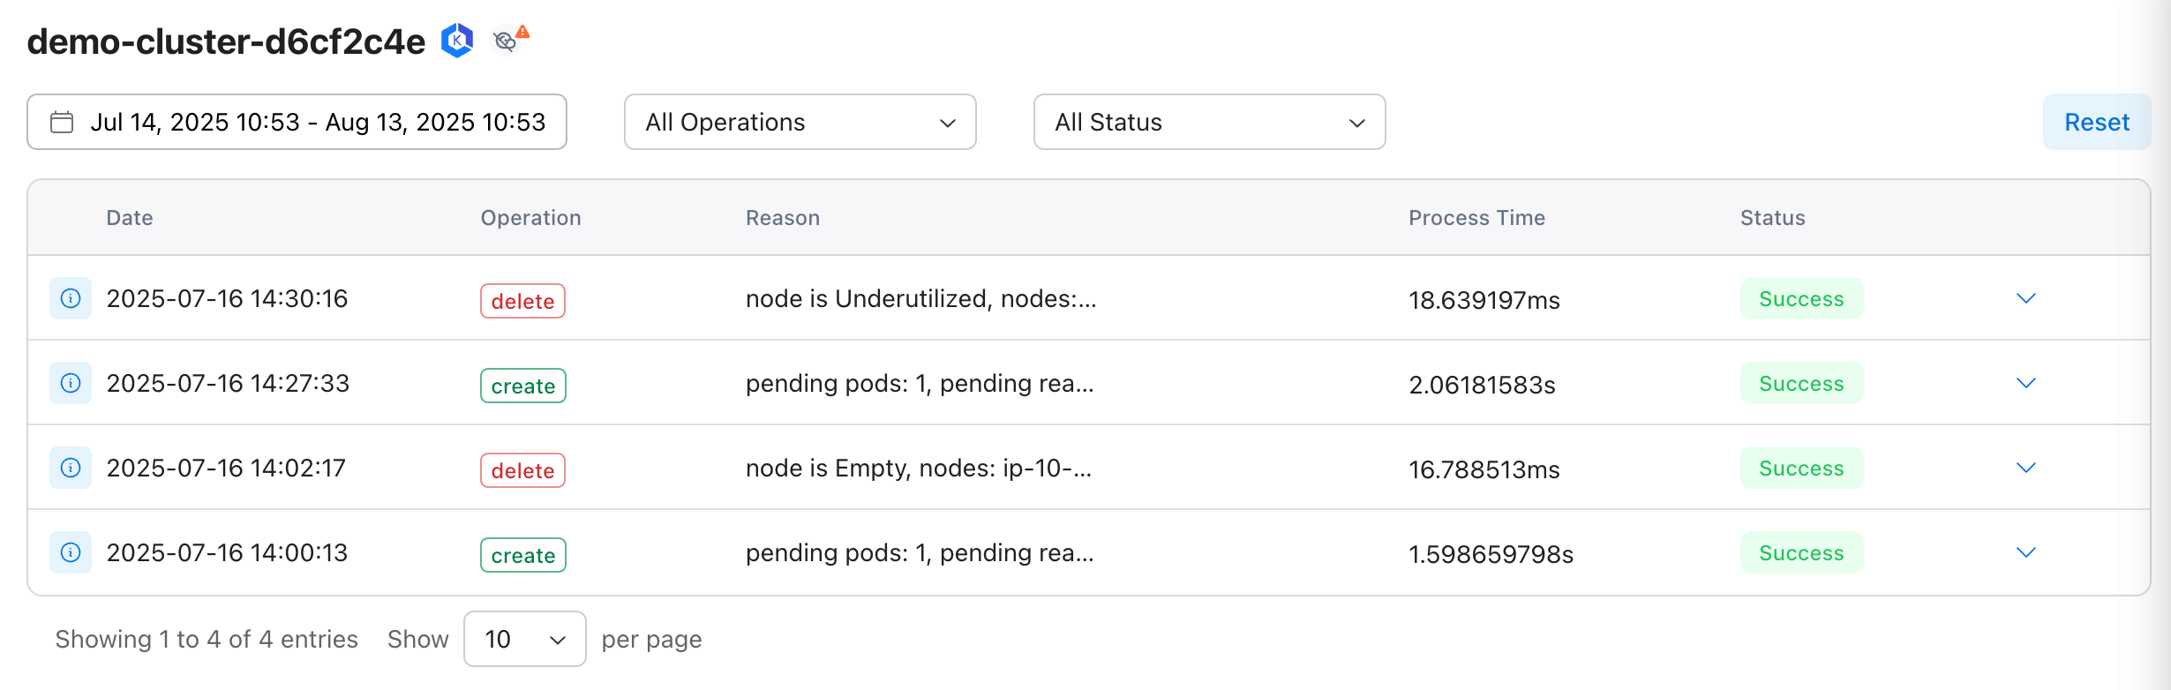
Task: Click info icon for 14:02:17 delete row
Action: [x=71, y=468]
